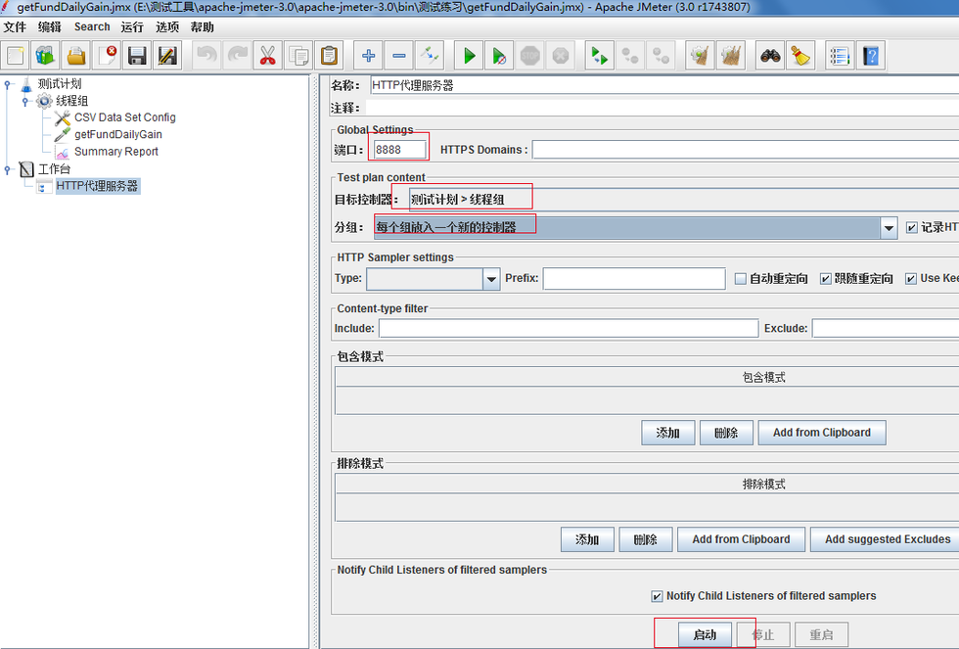Collapse the 测试计划 tree node
The image size is (959, 649).
pyautogui.click(x=8, y=84)
